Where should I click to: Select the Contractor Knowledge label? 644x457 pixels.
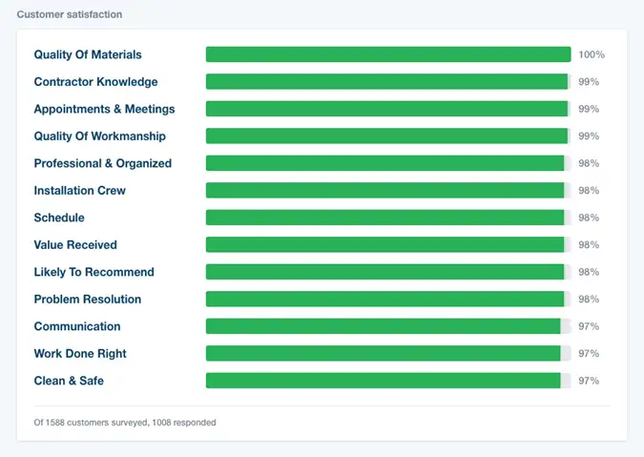click(x=95, y=82)
